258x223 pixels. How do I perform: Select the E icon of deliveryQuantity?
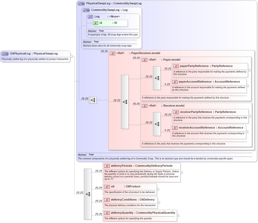[107, 213]
